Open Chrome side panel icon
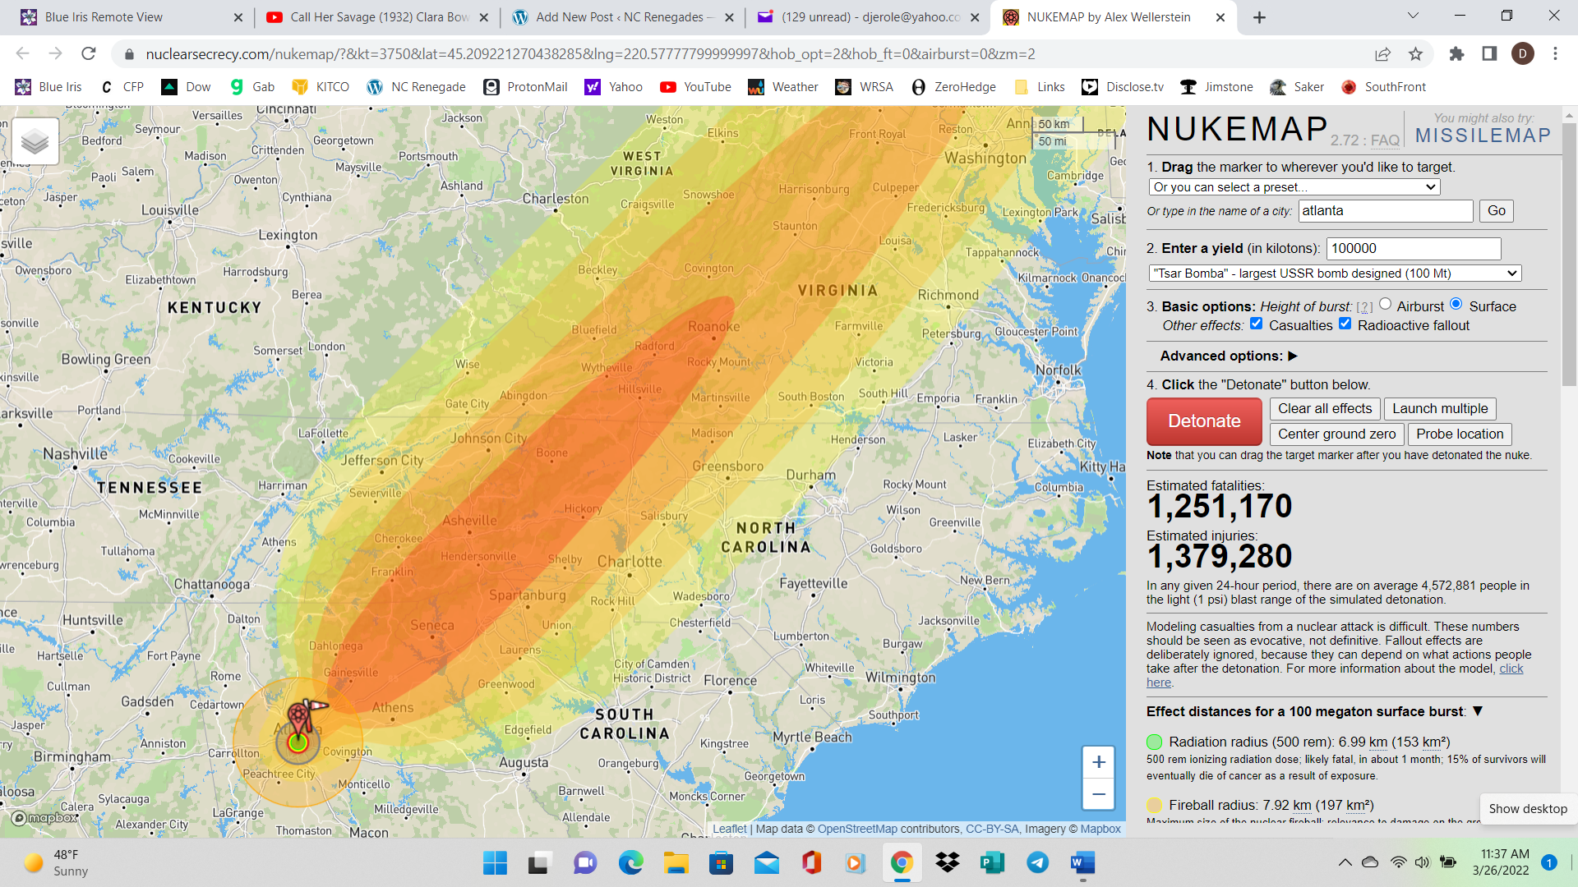Screen dimensions: 1578x887 click(x=1489, y=53)
